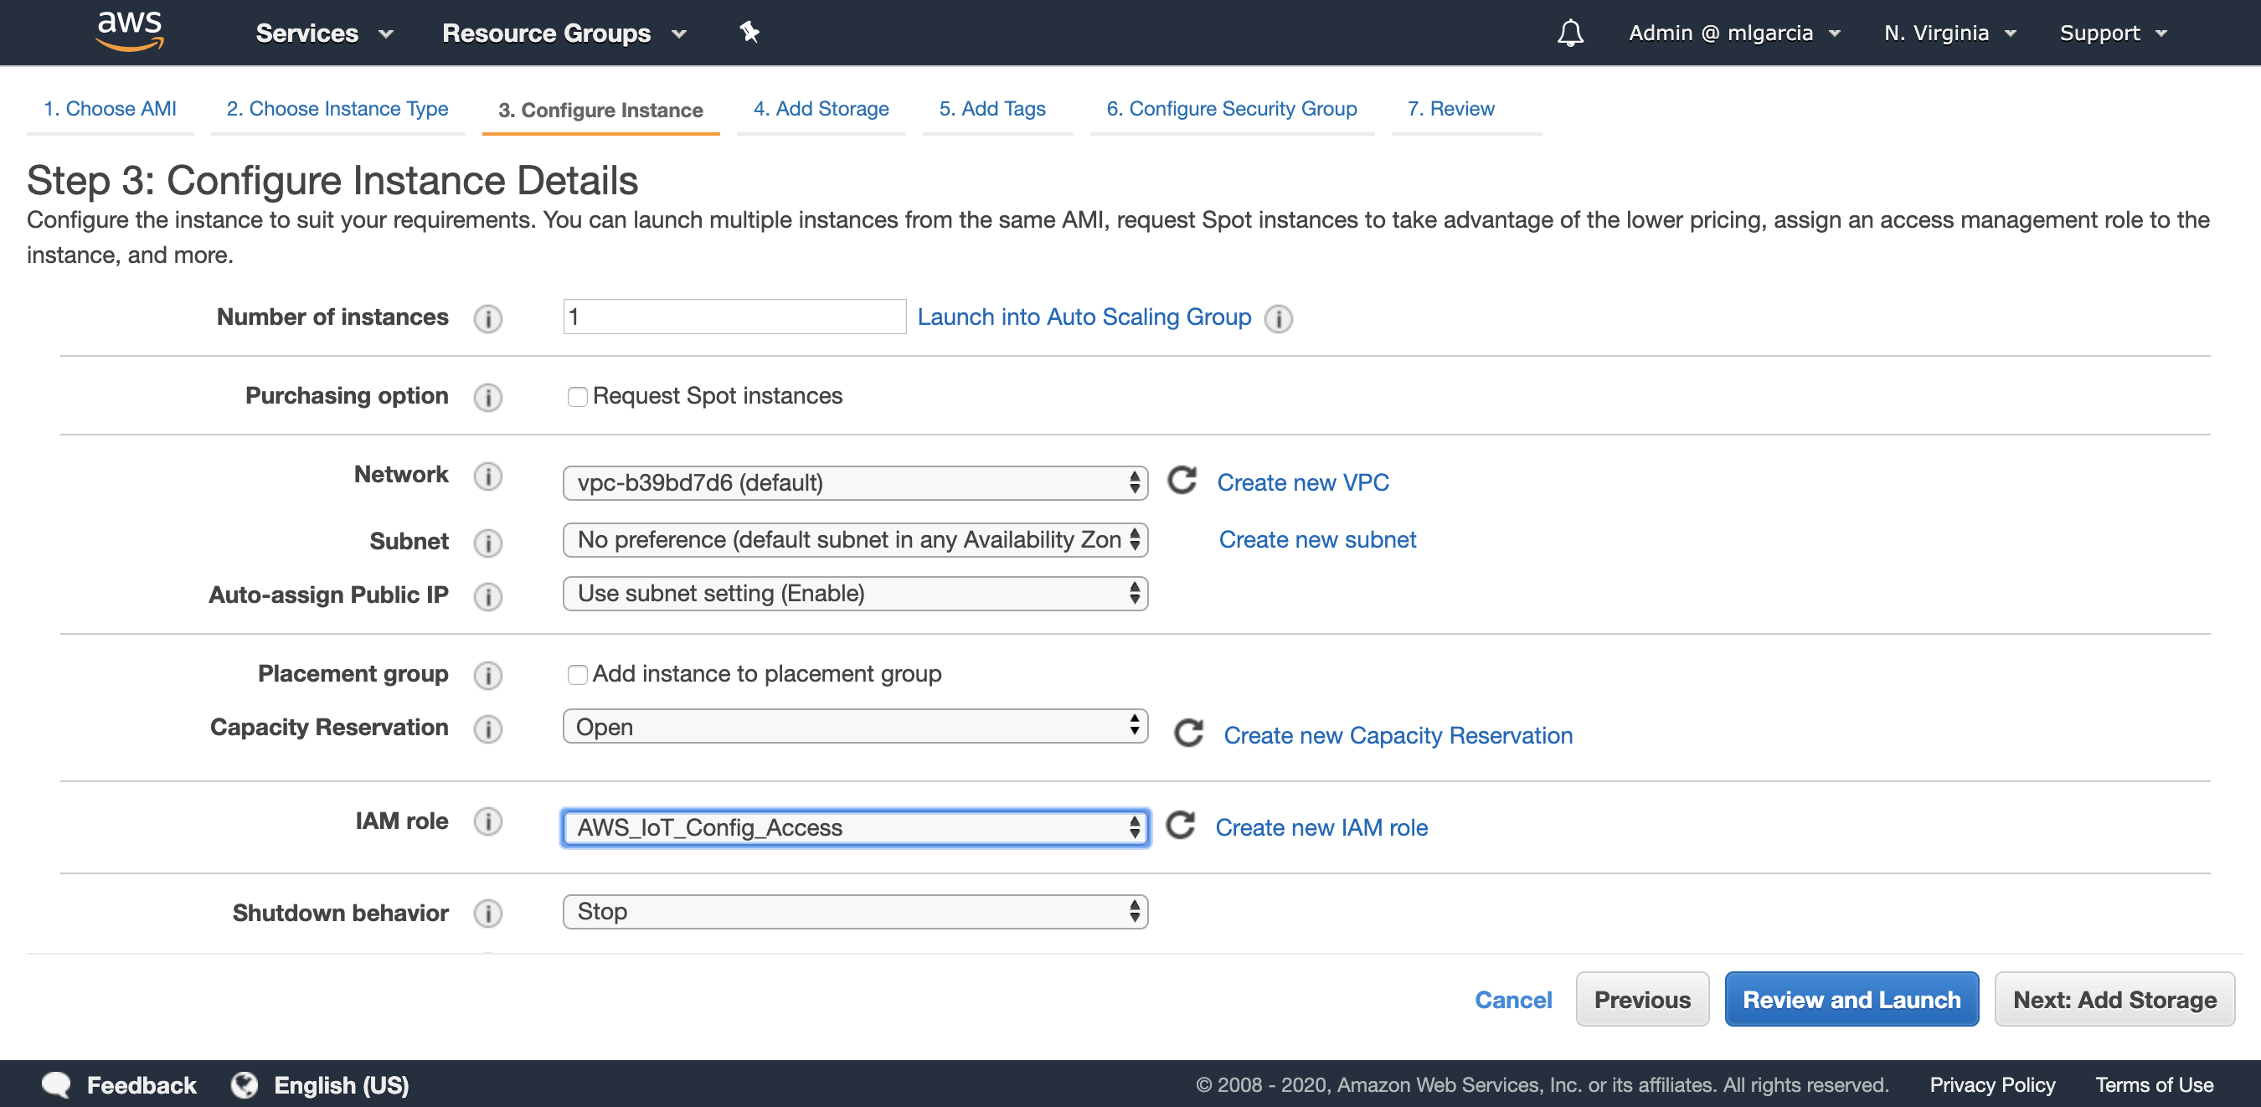Switch to 6. Configure Security Group tab
Image resolution: width=2261 pixels, height=1107 pixels.
(1230, 109)
